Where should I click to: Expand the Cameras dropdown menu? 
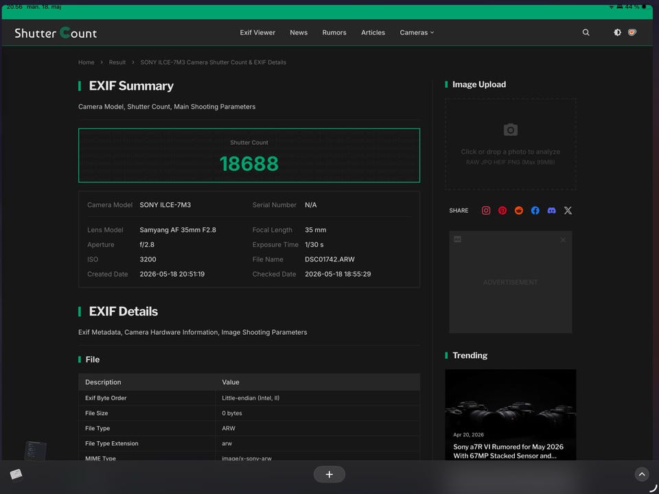point(417,32)
